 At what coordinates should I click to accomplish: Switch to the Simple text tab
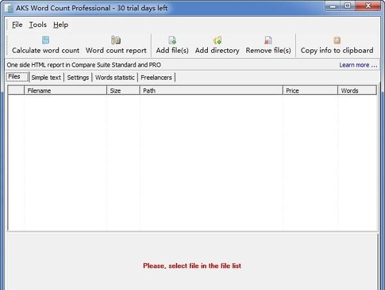click(x=46, y=78)
